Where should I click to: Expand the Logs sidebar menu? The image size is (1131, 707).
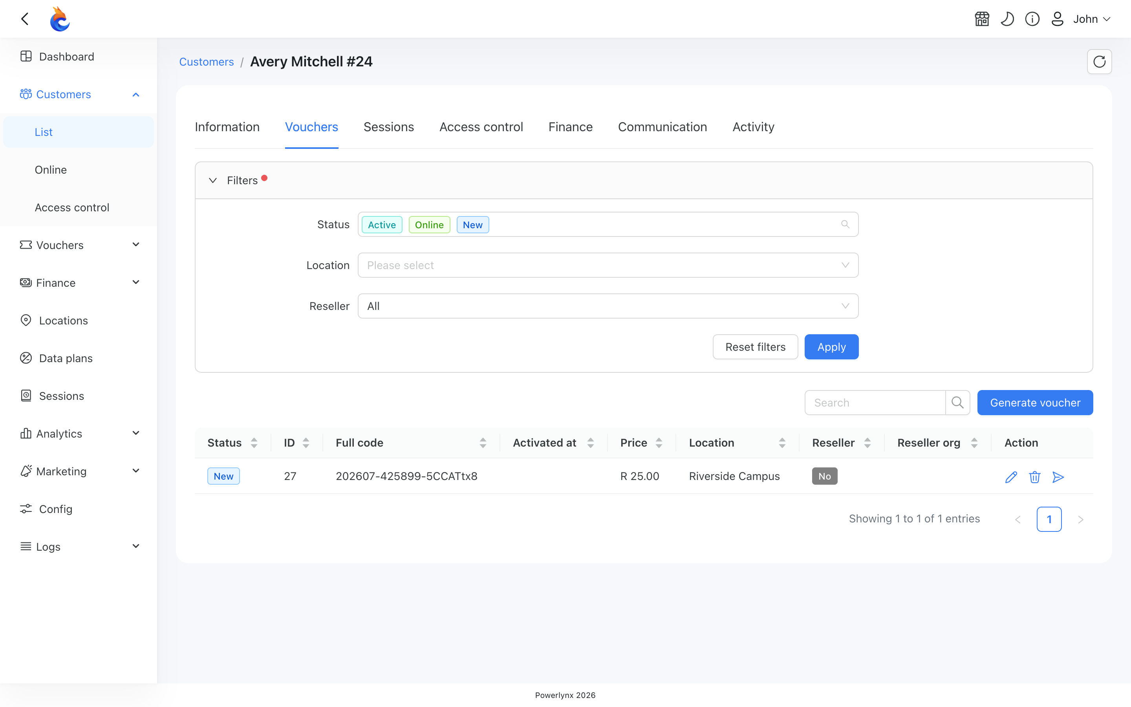pos(79,547)
